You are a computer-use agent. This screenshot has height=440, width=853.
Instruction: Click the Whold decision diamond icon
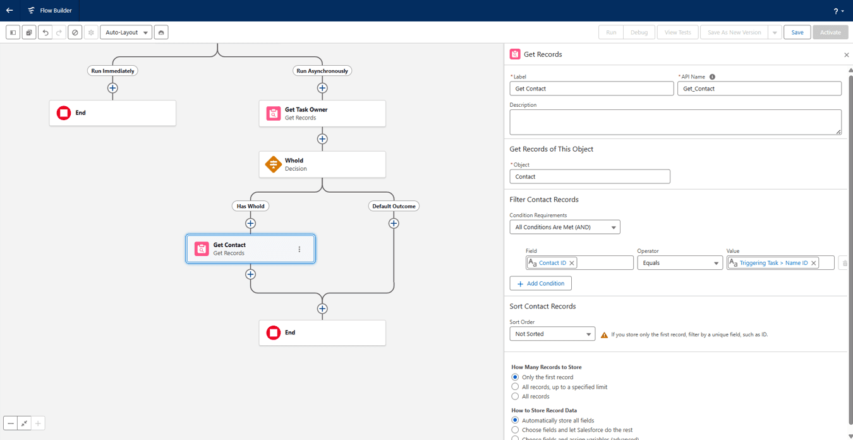(274, 164)
